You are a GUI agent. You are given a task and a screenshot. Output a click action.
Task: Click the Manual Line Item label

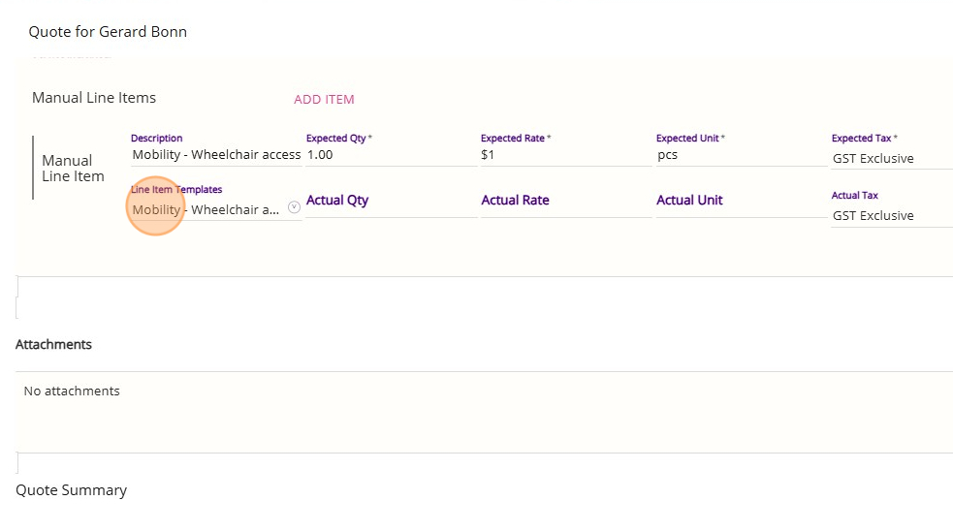(73, 168)
